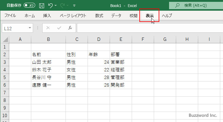This screenshot has width=223, height=122.
Task: Select the cell 経理部
Action: click(121, 70)
